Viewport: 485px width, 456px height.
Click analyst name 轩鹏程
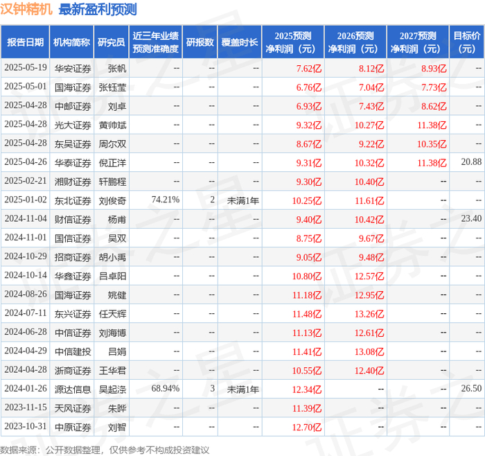(x=112, y=182)
